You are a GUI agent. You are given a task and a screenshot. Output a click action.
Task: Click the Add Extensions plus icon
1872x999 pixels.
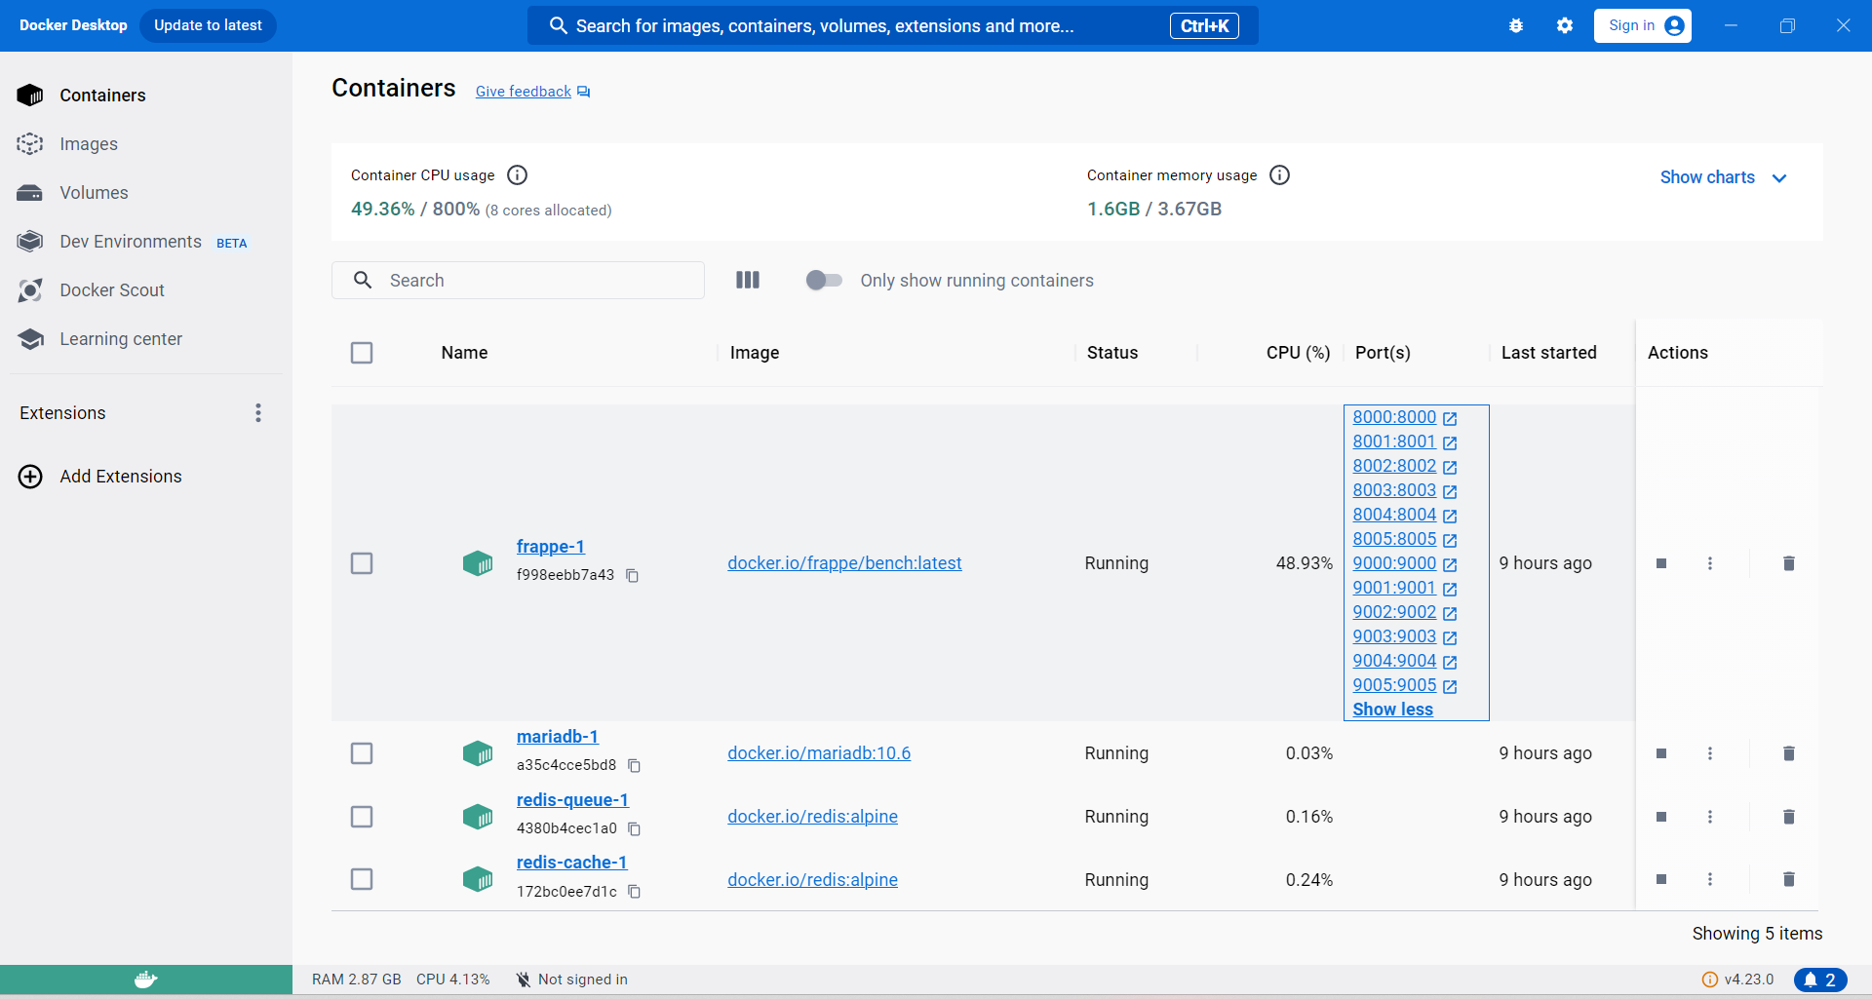click(30, 477)
